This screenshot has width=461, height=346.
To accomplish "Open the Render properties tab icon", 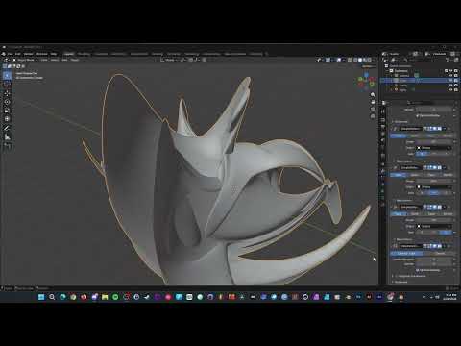I will point(383,119).
